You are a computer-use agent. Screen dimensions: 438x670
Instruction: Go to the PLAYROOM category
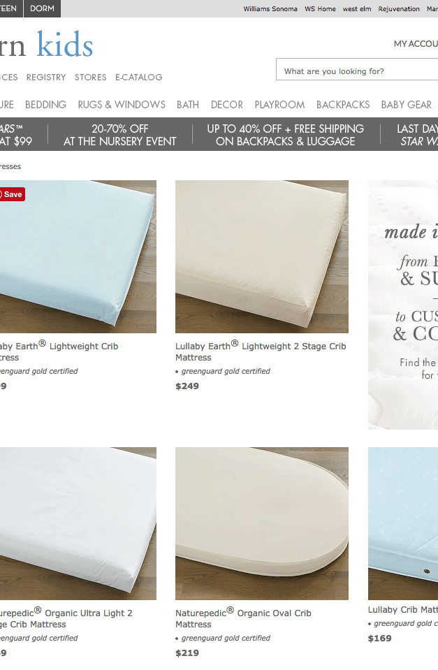tap(279, 105)
